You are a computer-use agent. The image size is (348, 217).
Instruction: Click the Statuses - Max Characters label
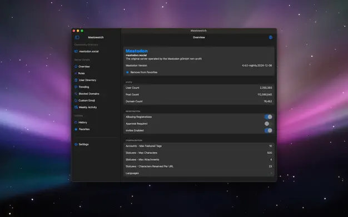(x=141, y=153)
